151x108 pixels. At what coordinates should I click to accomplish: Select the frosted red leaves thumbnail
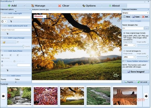point(46,96)
